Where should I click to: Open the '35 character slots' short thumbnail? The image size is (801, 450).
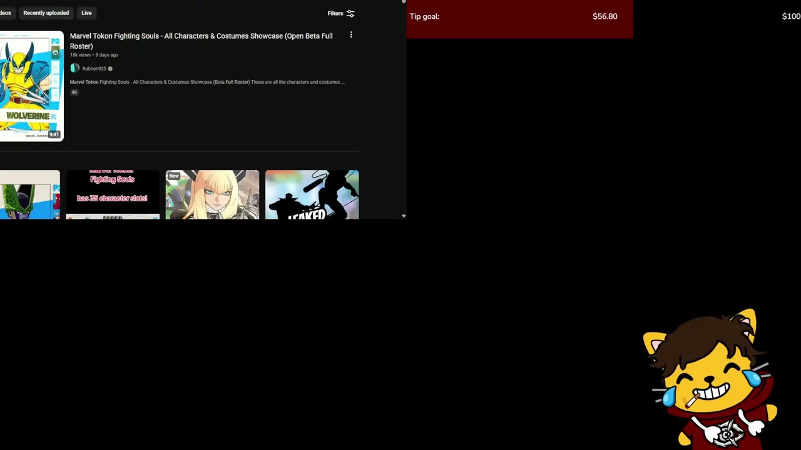tap(113, 194)
